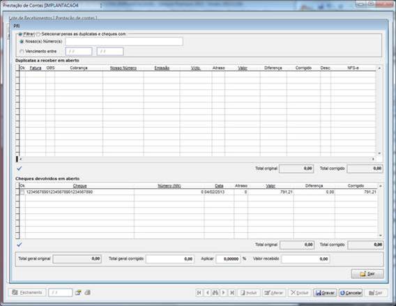The image size is (396, 306).
Task: Check the Ok box for cheque 1234567890...
Action: click(22, 192)
